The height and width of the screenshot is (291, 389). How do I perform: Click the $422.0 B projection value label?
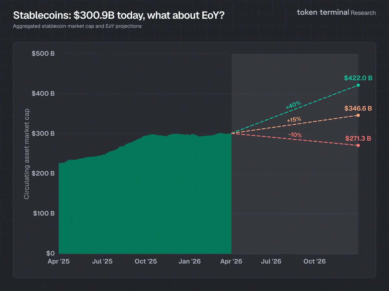click(x=358, y=78)
